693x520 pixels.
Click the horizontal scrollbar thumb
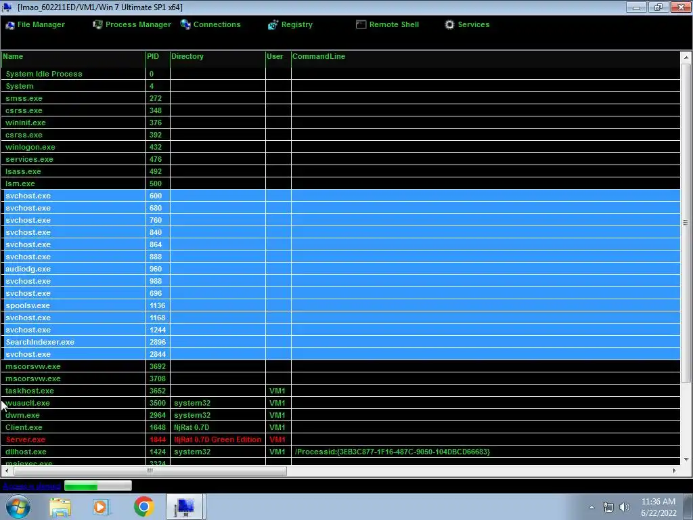[x=150, y=471]
